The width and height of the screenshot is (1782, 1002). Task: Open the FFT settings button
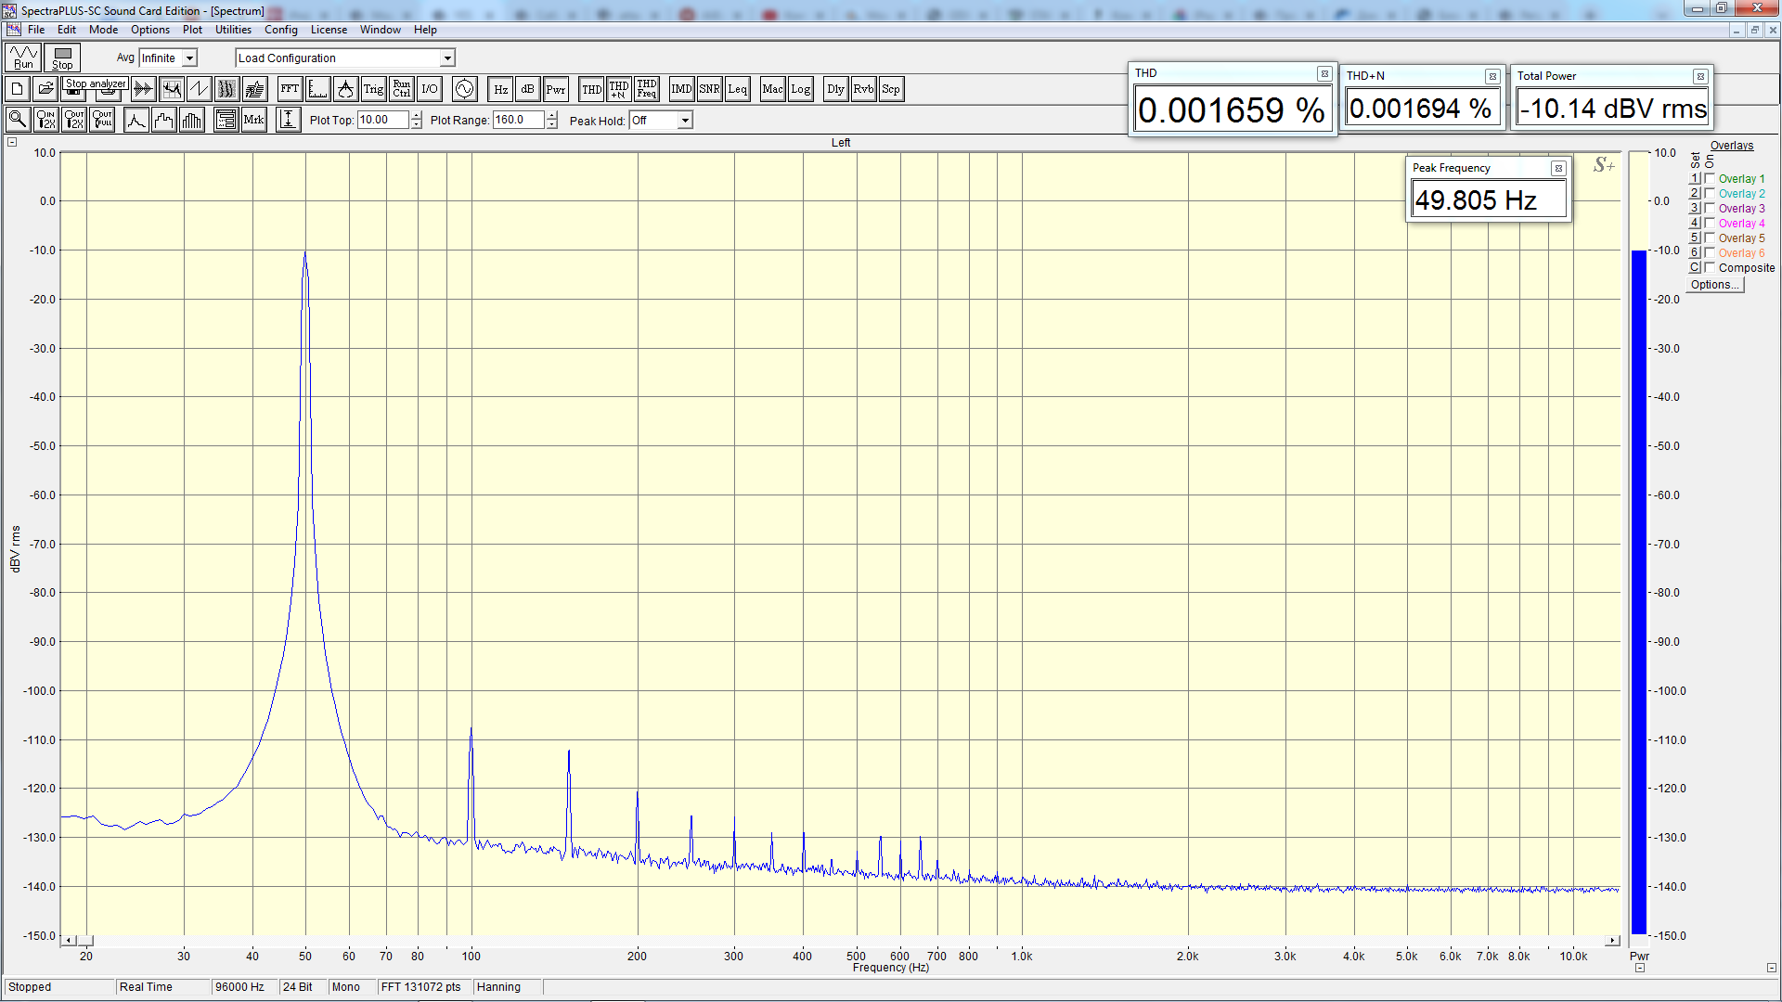click(x=290, y=89)
